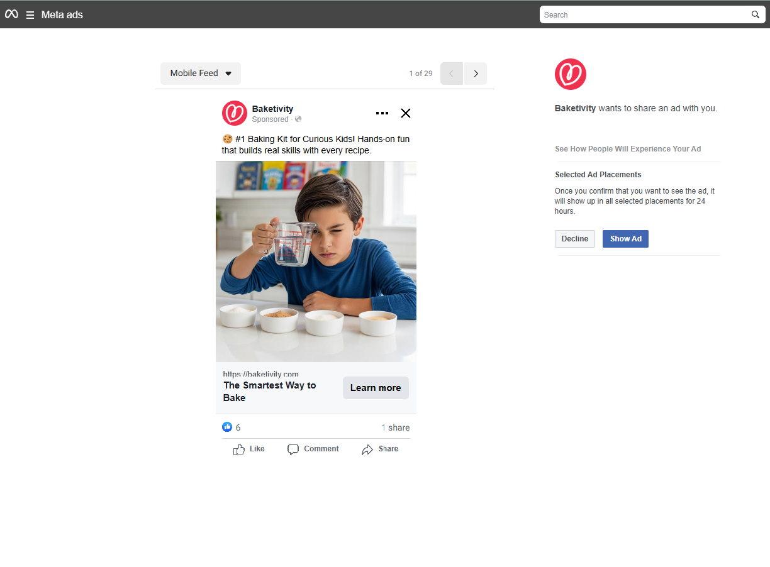Click the https://baketivity.com link
770x567 pixels.
pos(260,374)
